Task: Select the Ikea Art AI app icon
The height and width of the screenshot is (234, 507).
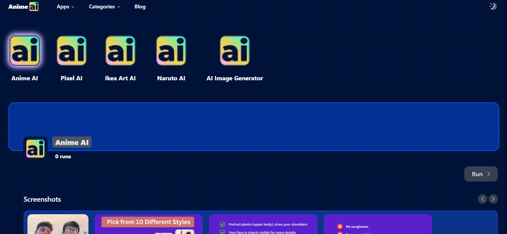Action: (120, 51)
